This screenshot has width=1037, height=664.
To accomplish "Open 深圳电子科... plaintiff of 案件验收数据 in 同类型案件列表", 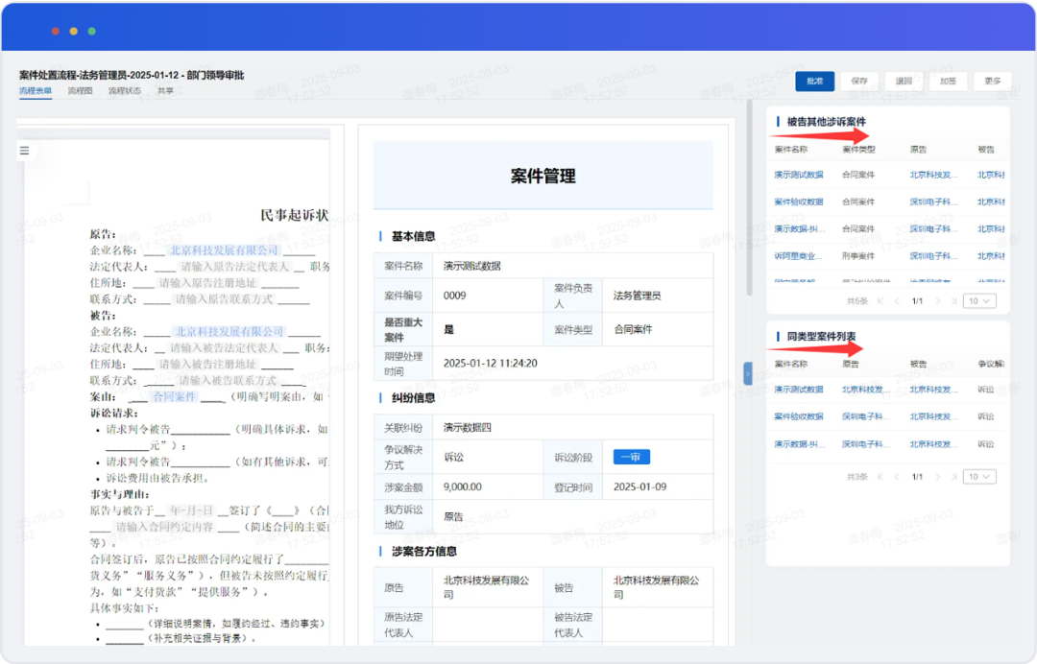I will (866, 416).
